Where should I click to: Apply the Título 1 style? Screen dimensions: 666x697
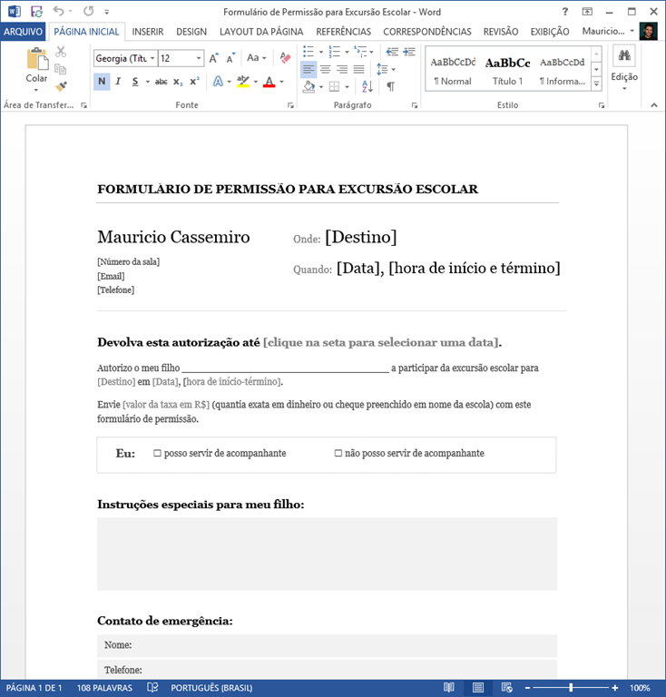tap(507, 70)
